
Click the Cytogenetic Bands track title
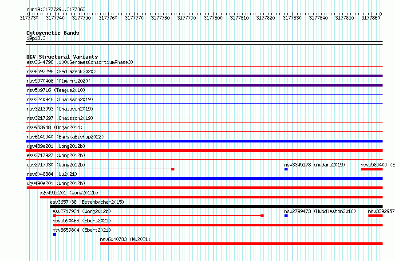coord(53,33)
